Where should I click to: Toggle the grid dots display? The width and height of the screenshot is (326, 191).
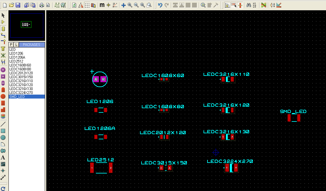(87, 5)
